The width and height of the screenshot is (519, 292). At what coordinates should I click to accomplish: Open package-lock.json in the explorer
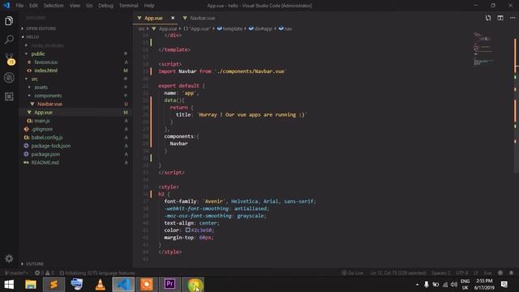click(x=50, y=146)
